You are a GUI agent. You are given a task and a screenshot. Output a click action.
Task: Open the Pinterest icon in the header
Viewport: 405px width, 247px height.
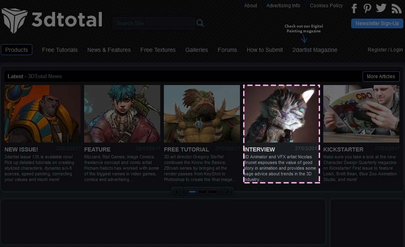(367, 8)
